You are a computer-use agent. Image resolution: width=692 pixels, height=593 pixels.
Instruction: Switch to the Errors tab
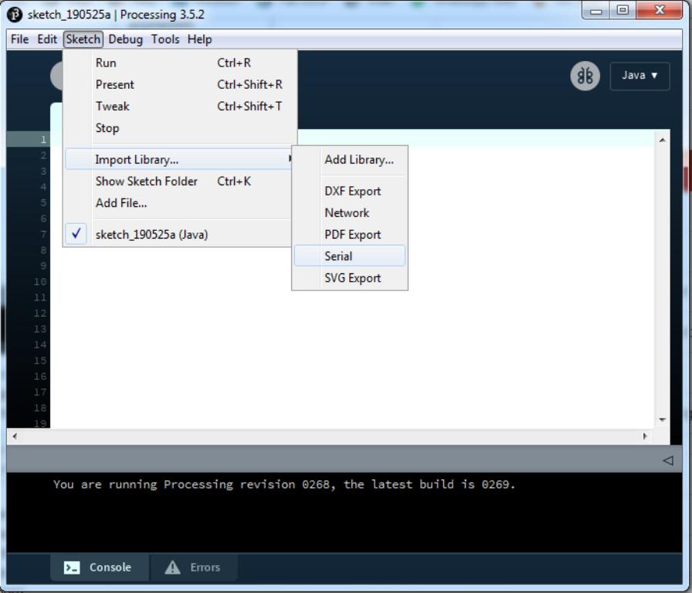pyautogui.click(x=194, y=568)
